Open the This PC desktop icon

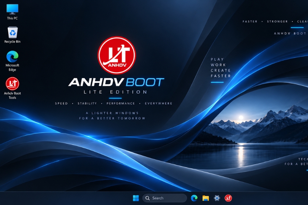[12, 12]
